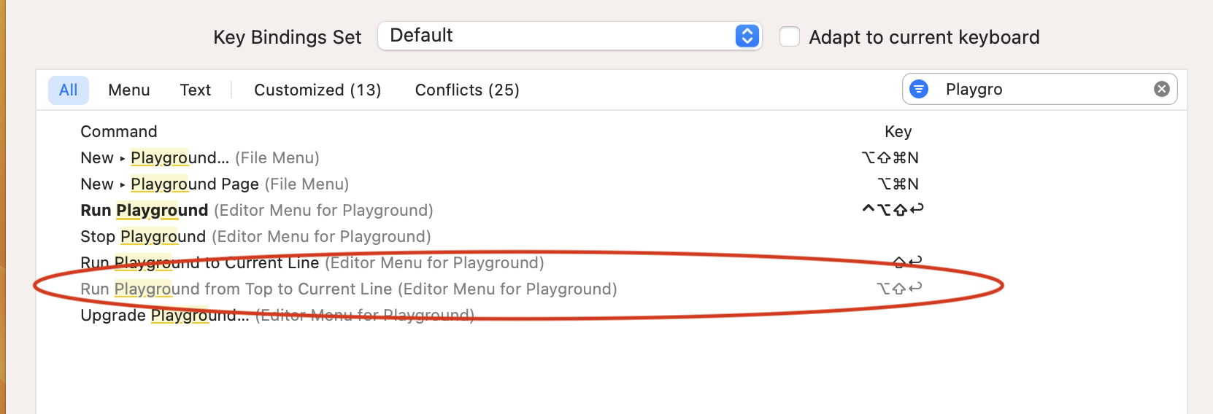This screenshot has height=414, width=1213.
Task: Enable Adapt to current keyboard checkbox
Action: coord(790,36)
